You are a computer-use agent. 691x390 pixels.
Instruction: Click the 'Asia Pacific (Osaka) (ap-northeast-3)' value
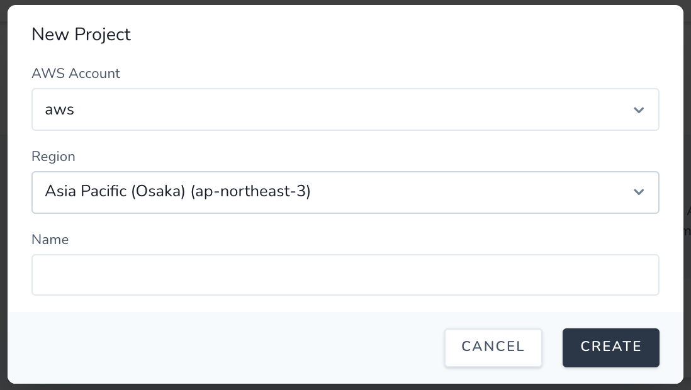coord(178,191)
